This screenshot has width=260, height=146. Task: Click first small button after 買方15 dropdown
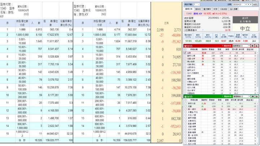click(x=252, y=46)
